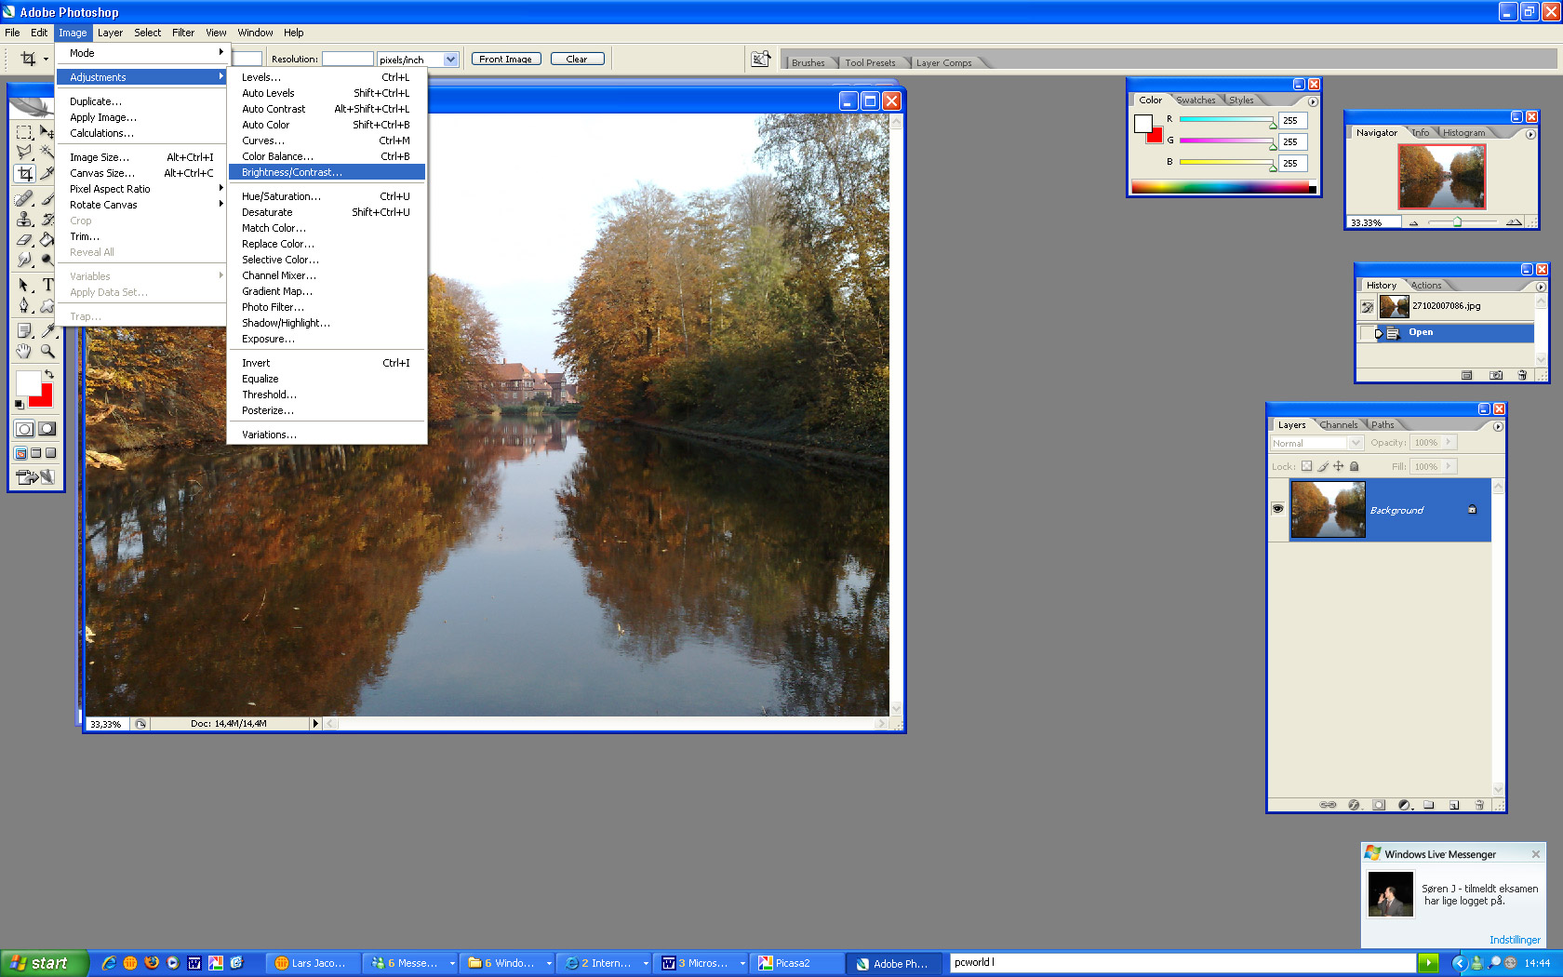Click the red background color swatch
Viewport: 1563px width, 977px height.
43,398
